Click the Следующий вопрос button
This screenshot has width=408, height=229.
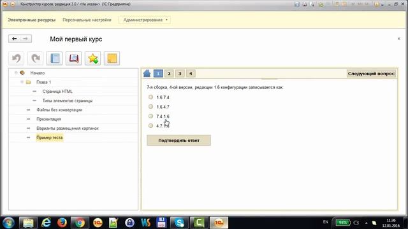click(371, 74)
